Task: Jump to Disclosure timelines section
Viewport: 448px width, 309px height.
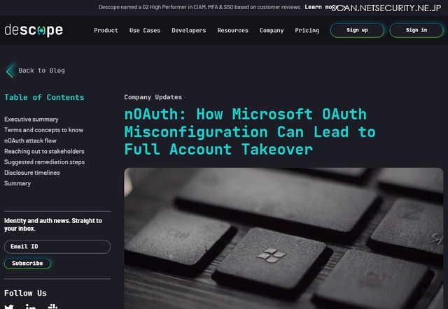Action: coord(32,173)
